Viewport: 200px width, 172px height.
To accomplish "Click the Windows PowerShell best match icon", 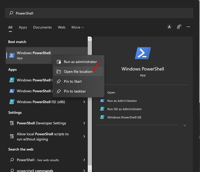I will [12, 55].
